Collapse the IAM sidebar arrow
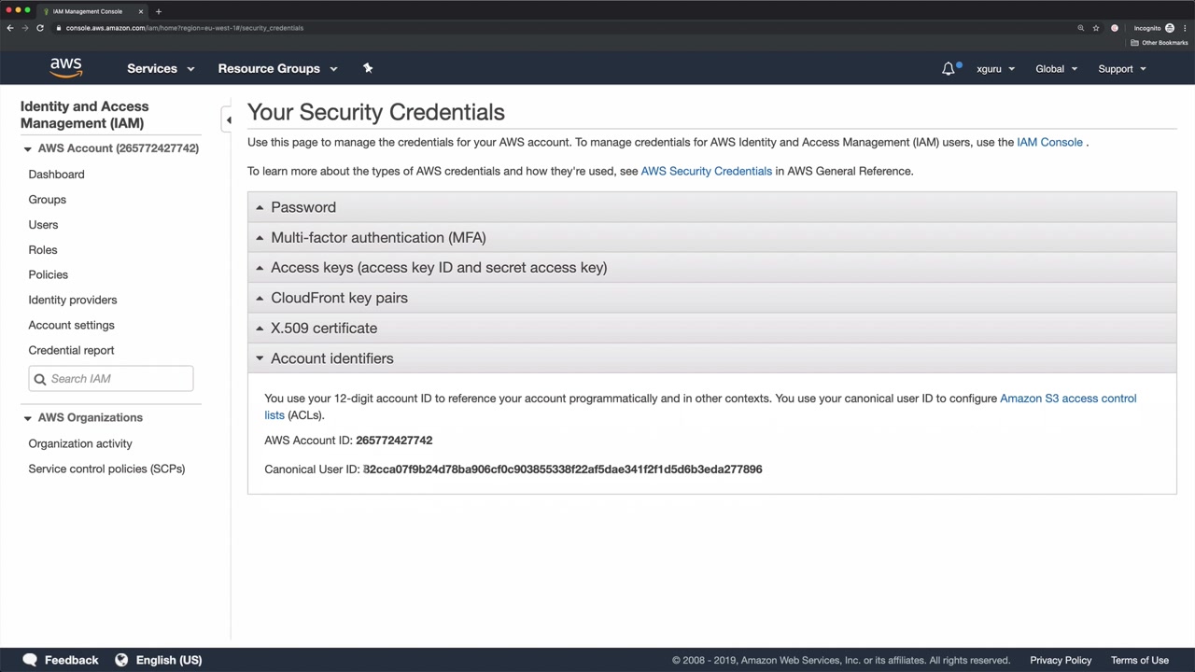Viewport: 1195px width, 672px height. tap(228, 119)
